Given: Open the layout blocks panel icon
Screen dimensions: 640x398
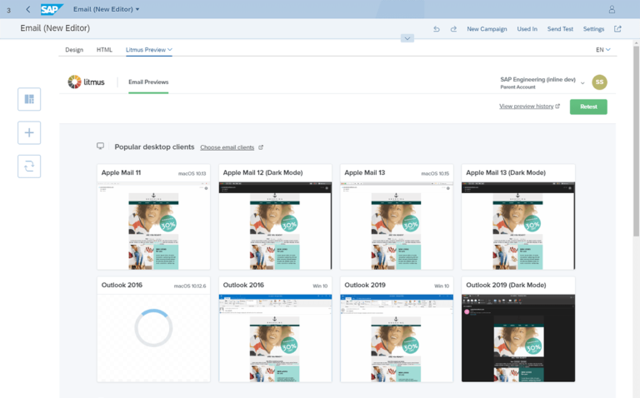Looking at the screenshot, I should point(29,99).
